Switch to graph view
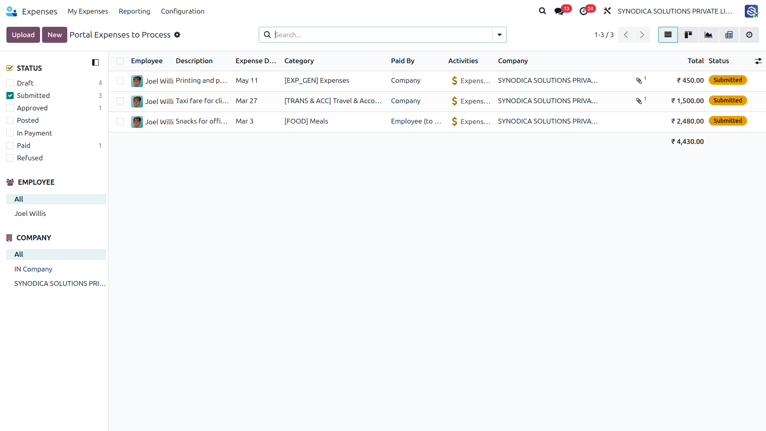Image resolution: width=766 pixels, height=431 pixels. (709, 35)
